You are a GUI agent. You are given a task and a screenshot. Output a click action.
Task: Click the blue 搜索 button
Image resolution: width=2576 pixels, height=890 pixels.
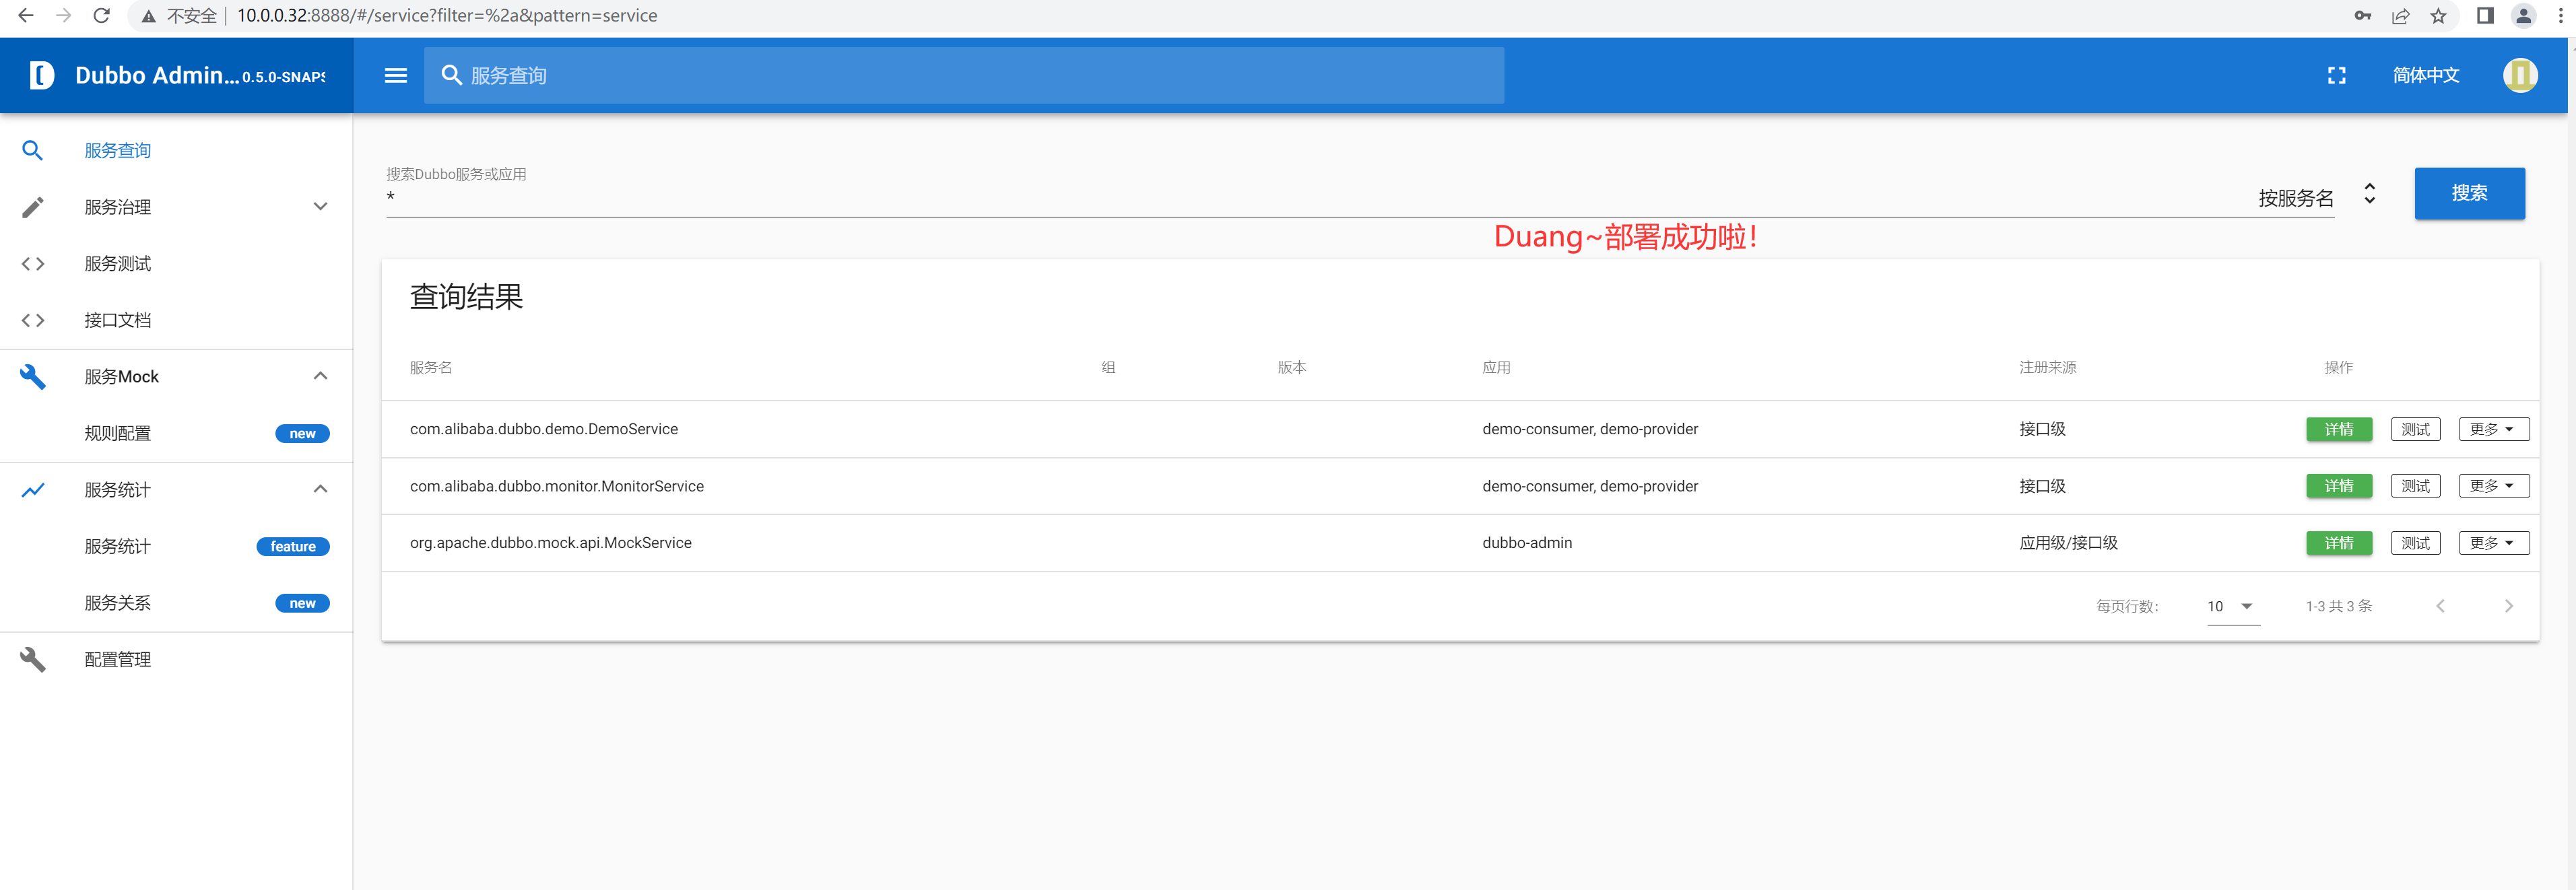(x=2469, y=193)
